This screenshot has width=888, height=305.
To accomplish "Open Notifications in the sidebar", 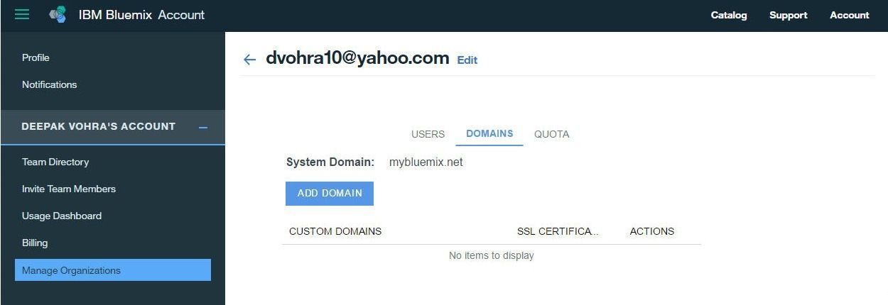I will [x=49, y=84].
